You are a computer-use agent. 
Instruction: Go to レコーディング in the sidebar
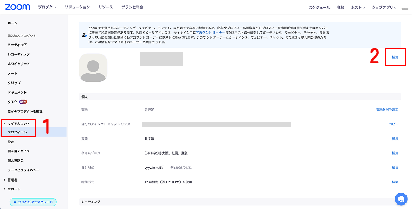point(19,55)
